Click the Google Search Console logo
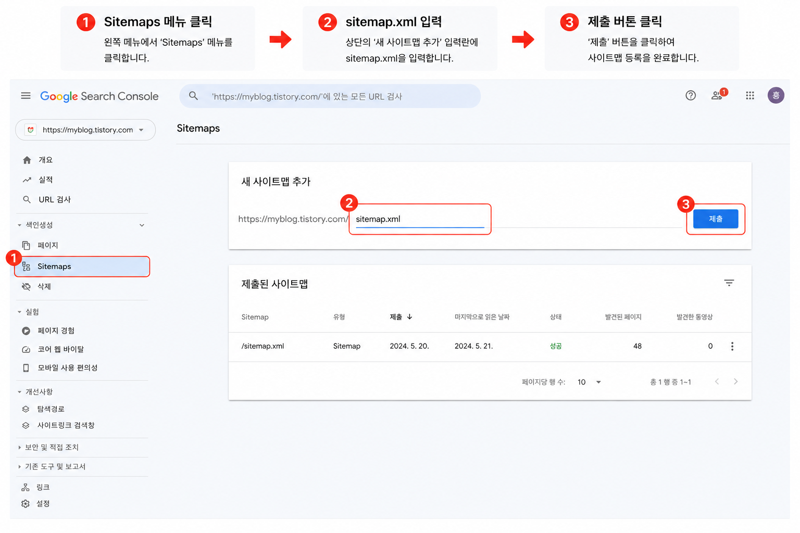This screenshot has height=533, width=800. click(99, 96)
